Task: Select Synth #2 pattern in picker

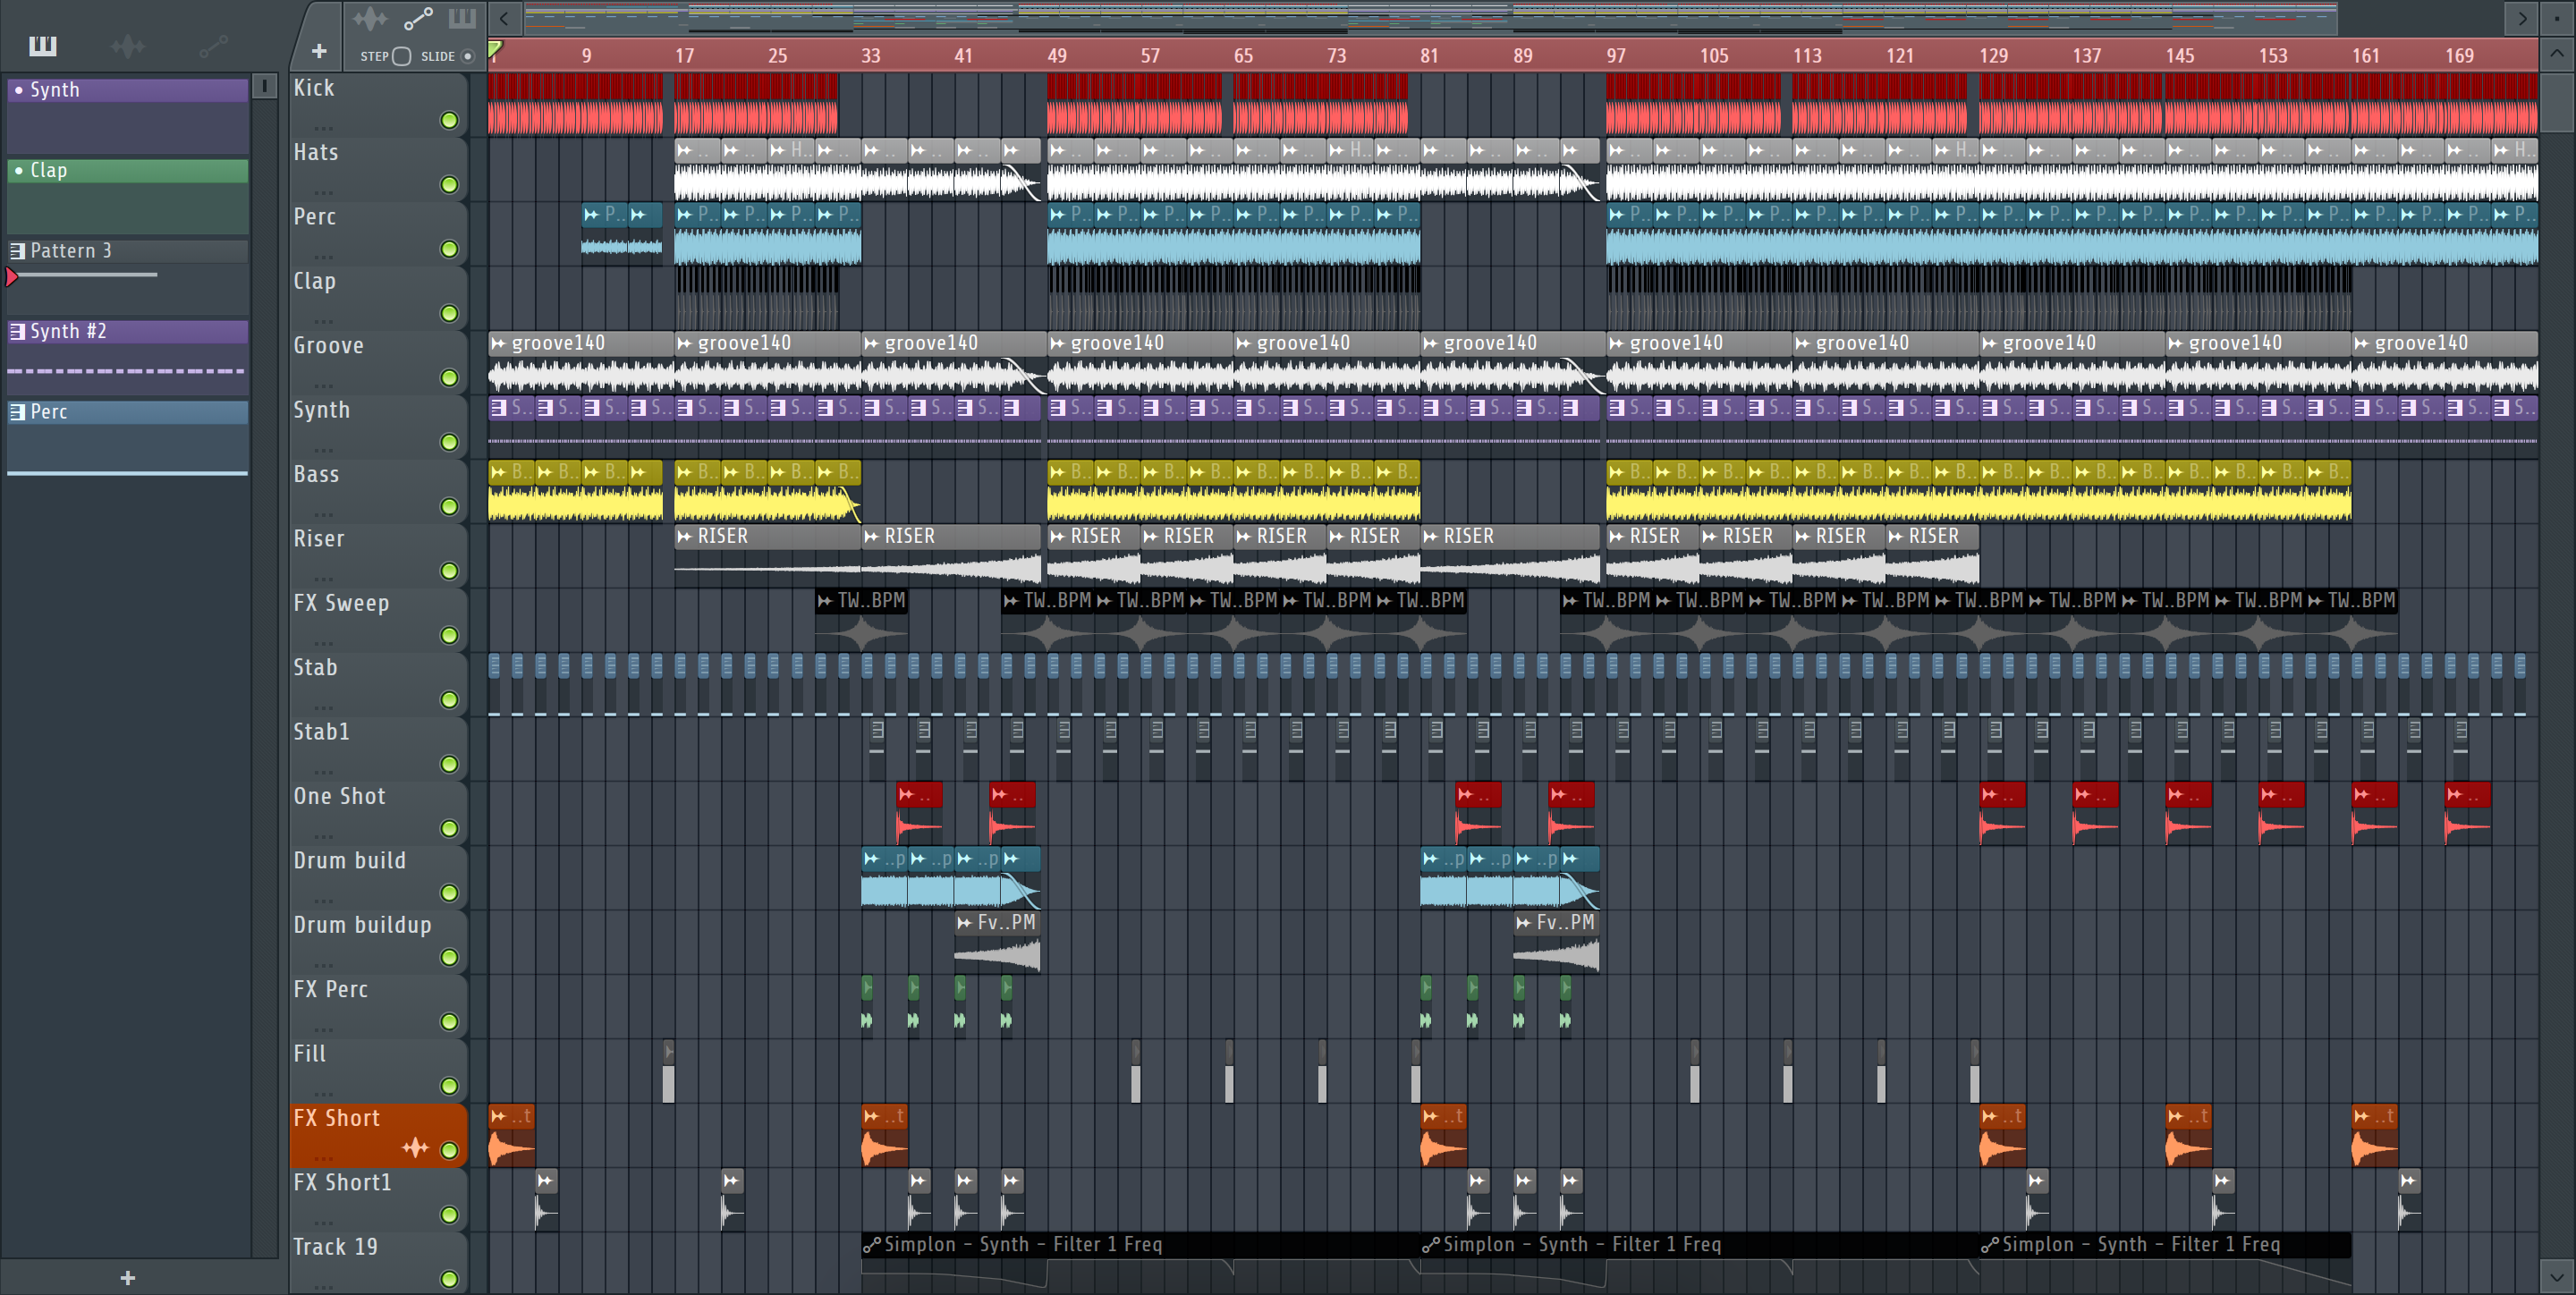Action: point(68,331)
